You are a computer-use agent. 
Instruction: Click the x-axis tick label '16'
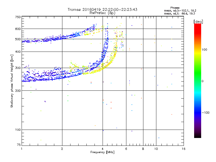click(184, 149)
